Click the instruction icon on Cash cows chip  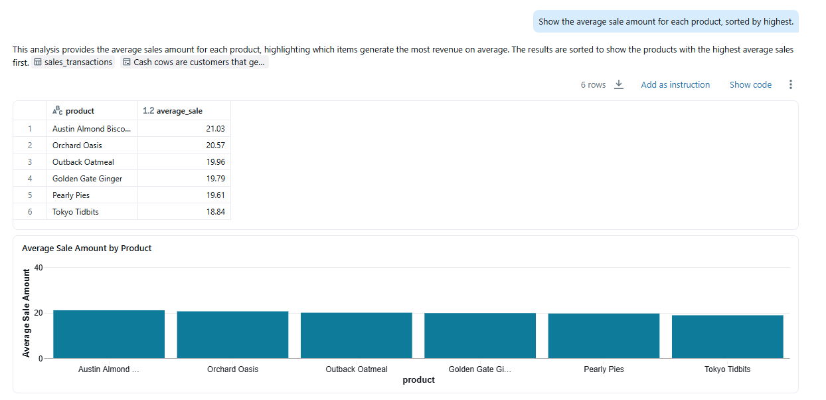click(125, 62)
